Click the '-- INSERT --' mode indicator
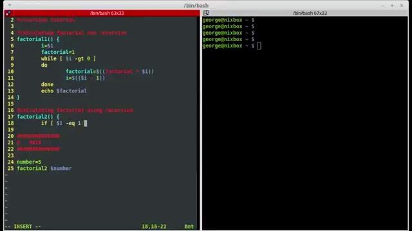Viewport: 412px width, 231px height. click(23, 227)
